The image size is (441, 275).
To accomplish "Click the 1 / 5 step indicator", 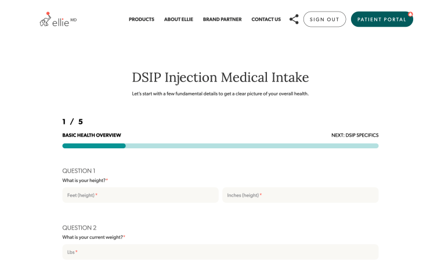I will tap(73, 122).
